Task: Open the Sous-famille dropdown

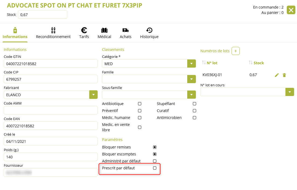Action: pos(191,95)
